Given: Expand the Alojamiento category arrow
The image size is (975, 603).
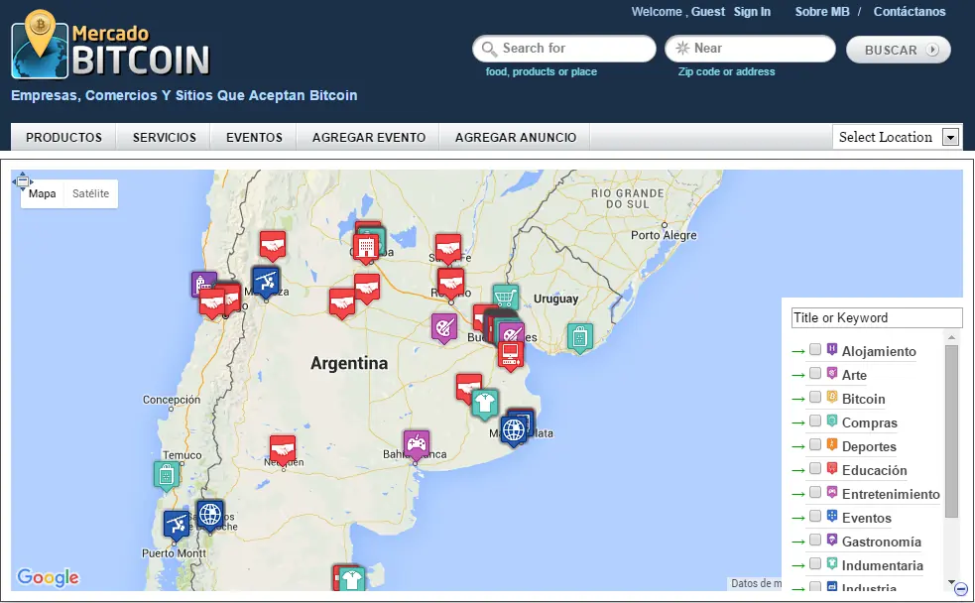Looking at the screenshot, I should (798, 352).
